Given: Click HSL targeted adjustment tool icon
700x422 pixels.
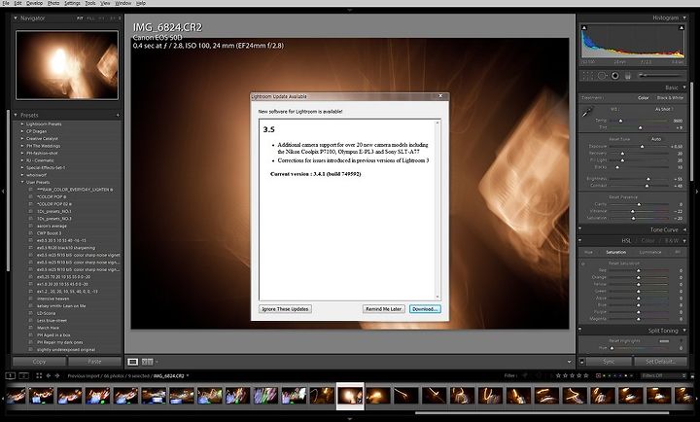Looking at the screenshot, I should pyautogui.click(x=583, y=264).
